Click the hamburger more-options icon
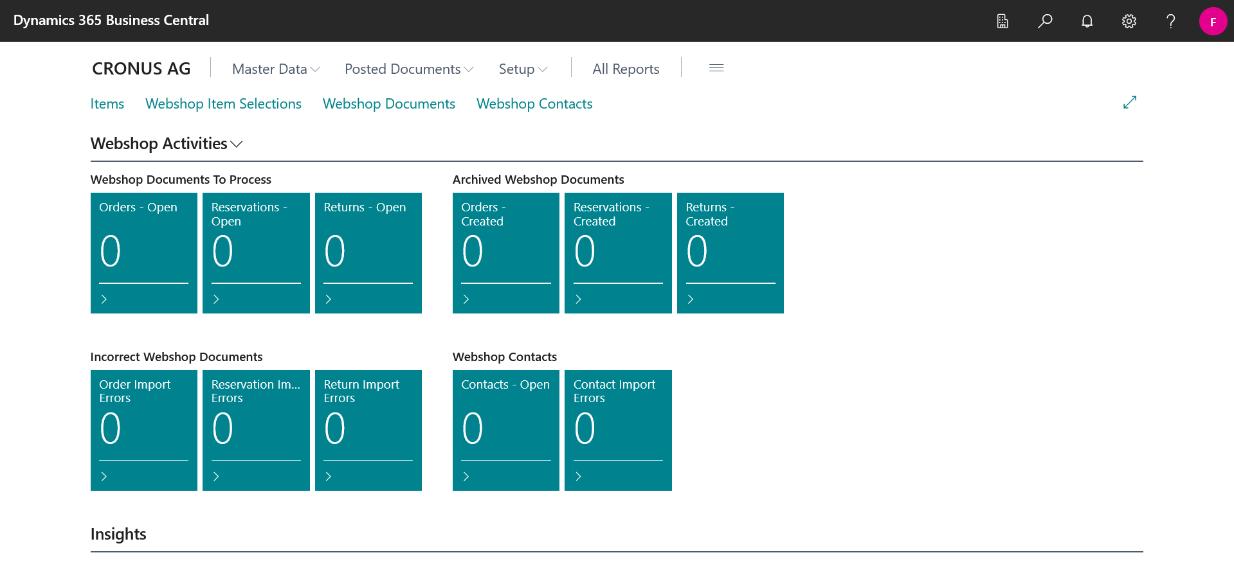The width and height of the screenshot is (1234, 564). coord(716,68)
